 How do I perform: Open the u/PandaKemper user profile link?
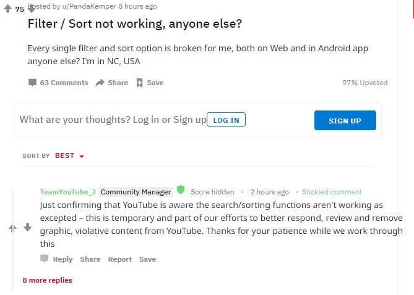click(x=89, y=6)
